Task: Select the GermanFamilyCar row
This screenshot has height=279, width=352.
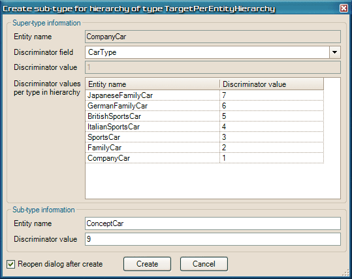Action: point(204,106)
